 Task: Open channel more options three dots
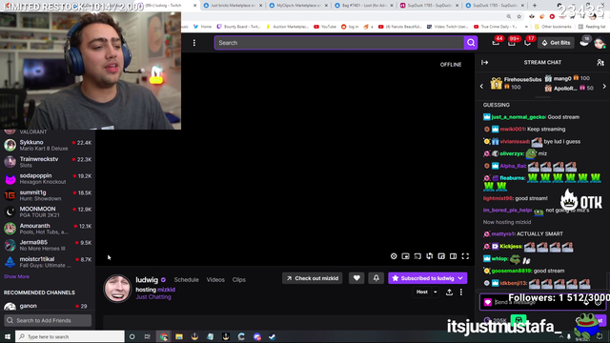point(461,292)
